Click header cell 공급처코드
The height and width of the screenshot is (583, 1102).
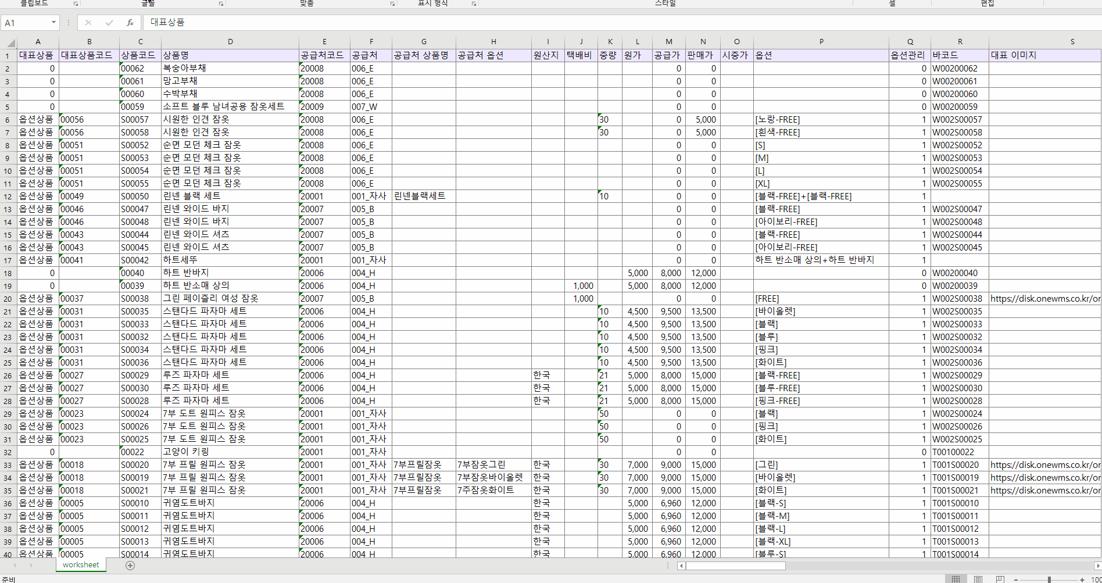pyautogui.click(x=324, y=55)
